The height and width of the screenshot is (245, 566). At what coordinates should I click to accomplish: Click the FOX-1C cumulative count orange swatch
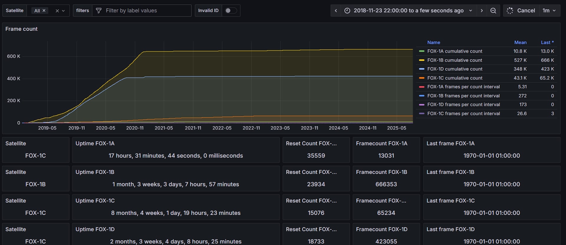click(422, 78)
